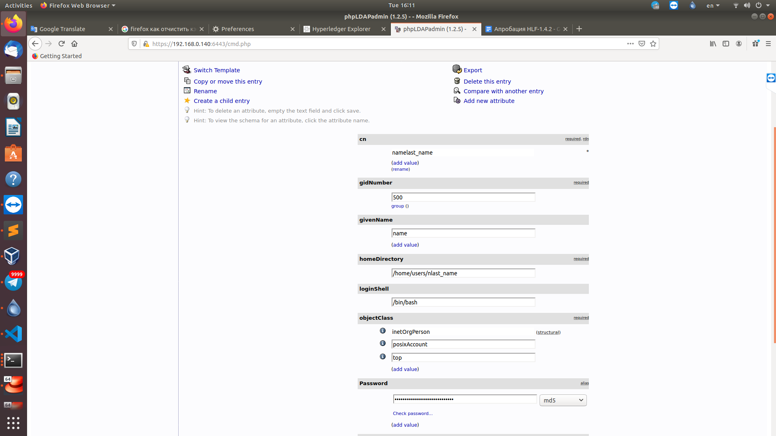Open Telegram from the Ubuntu dock
This screenshot has width=776, height=436.
(x=13, y=282)
